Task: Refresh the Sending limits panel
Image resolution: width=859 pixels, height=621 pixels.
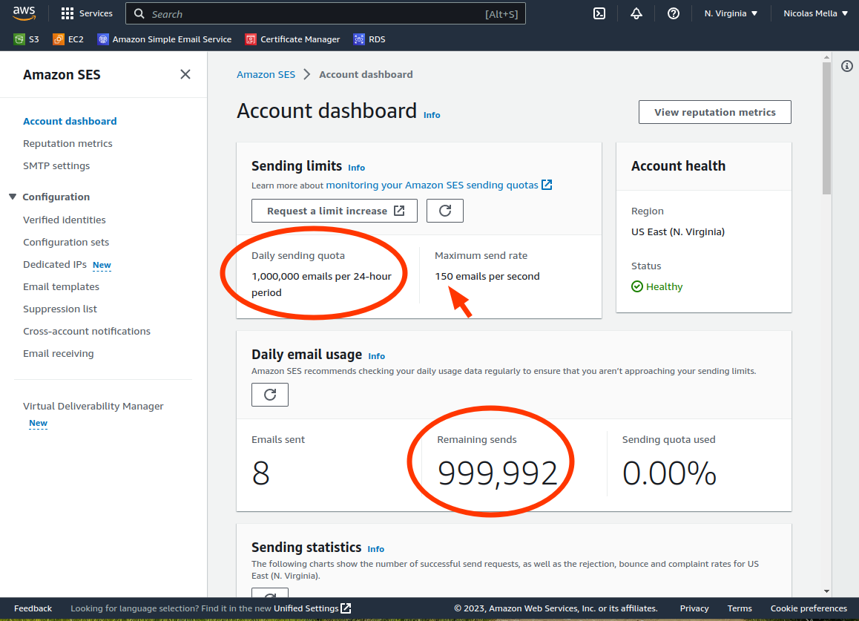Action: pos(445,211)
